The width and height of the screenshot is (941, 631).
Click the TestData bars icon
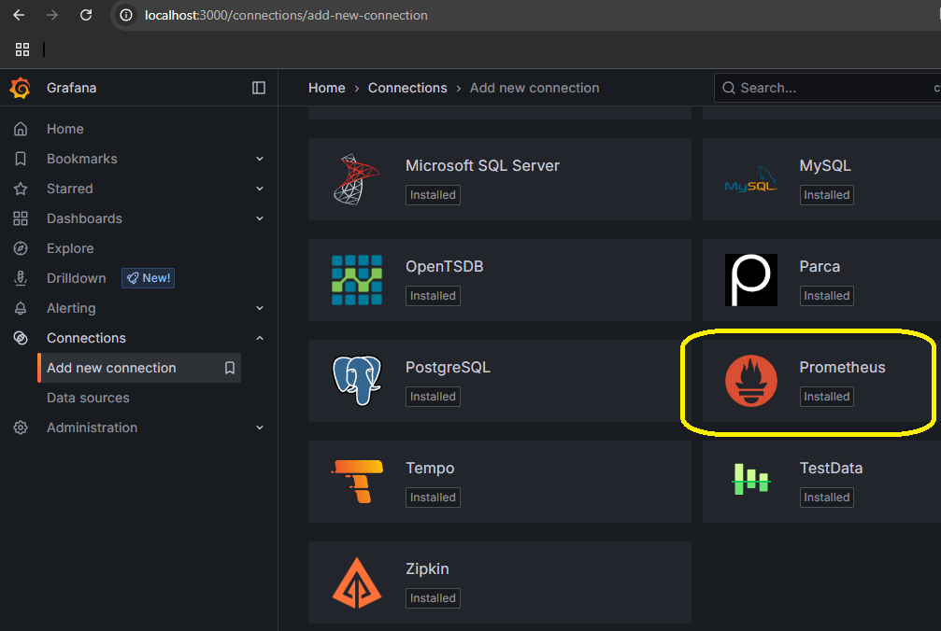click(750, 482)
